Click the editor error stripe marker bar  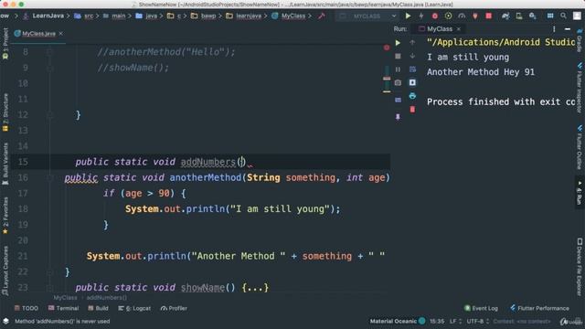click(387, 80)
